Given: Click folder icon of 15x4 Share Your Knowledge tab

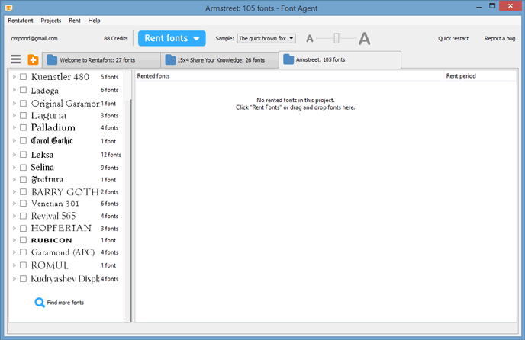Looking at the screenshot, I should (x=170, y=60).
